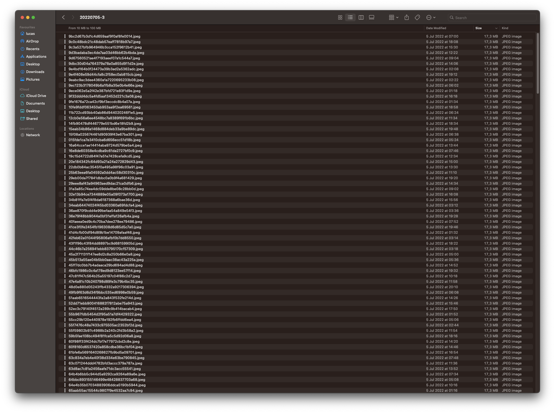Toggle the list view button
Image resolution: width=555 pixels, height=413 pixels.
(x=350, y=17)
